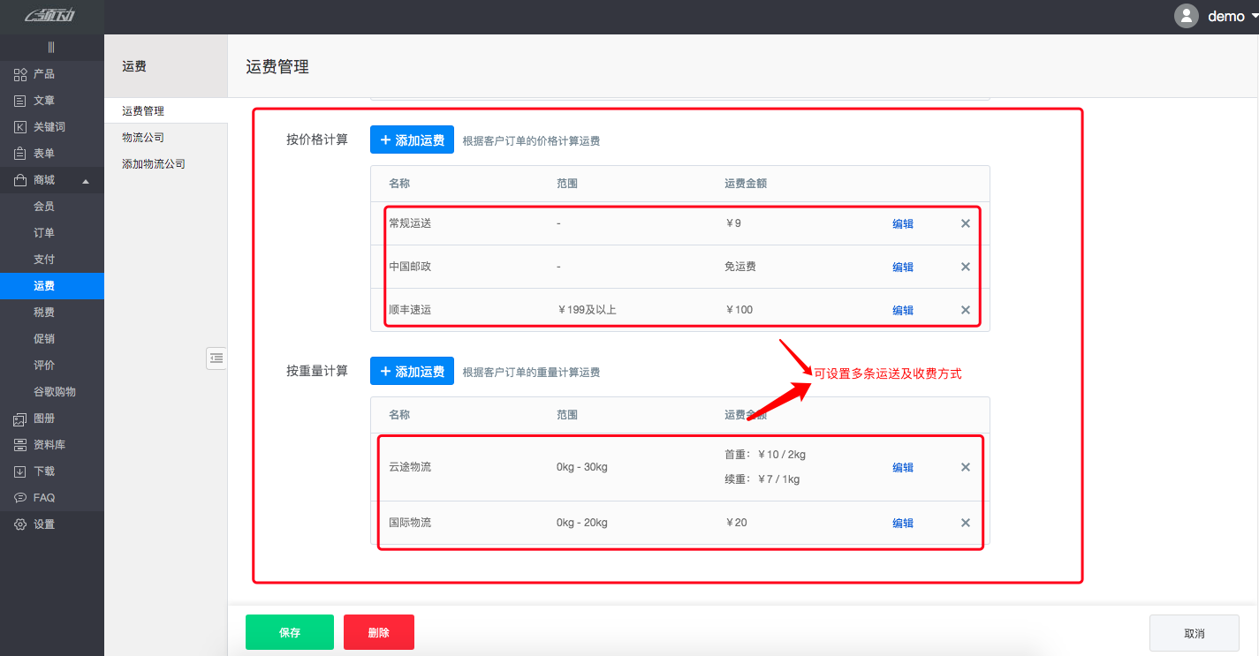Click 添加运费 button under 按价格计算
1259x656 pixels.
(412, 139)
